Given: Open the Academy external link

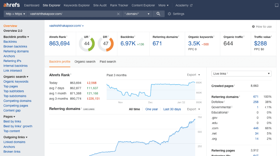Looking at the screenshot, I should tap(184, 5).
